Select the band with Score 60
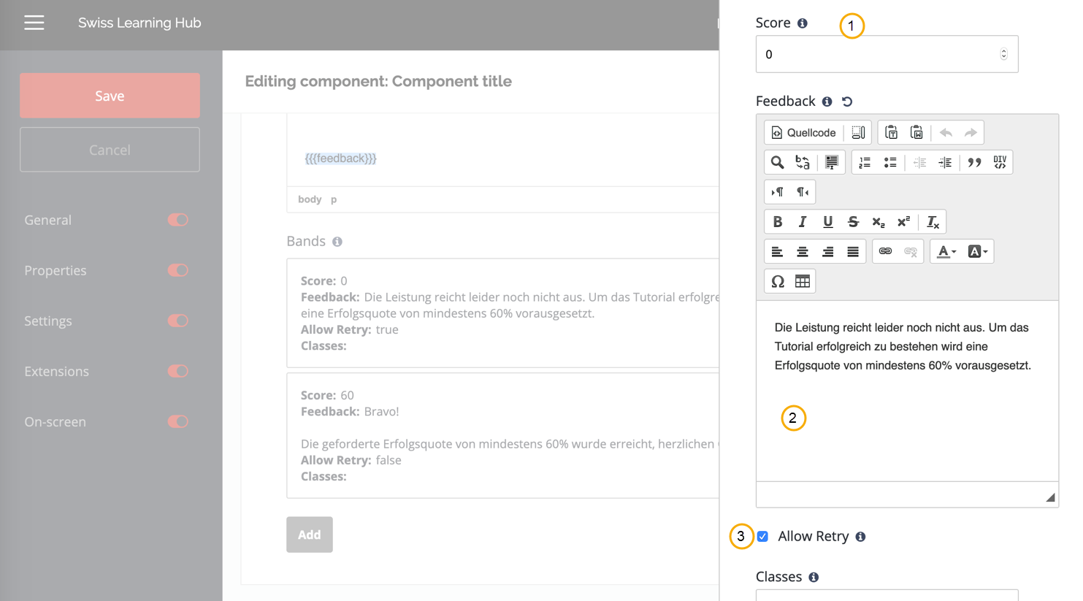The image size is (1083, 601). (x=503, y=435)
